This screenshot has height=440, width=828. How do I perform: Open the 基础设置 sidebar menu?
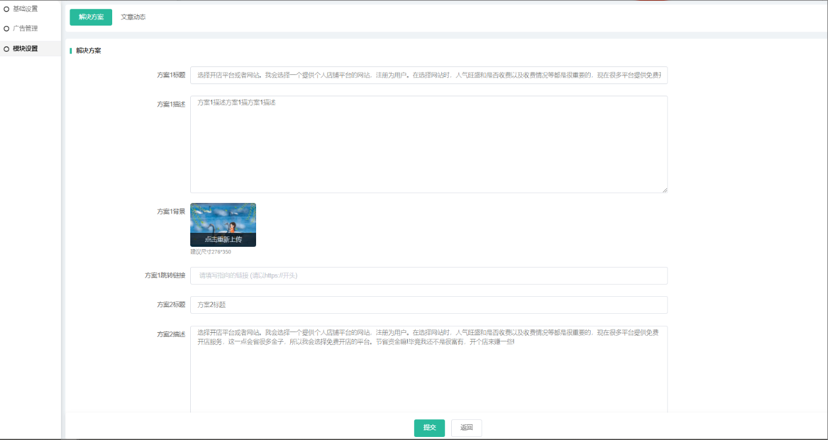pos(25,9)
